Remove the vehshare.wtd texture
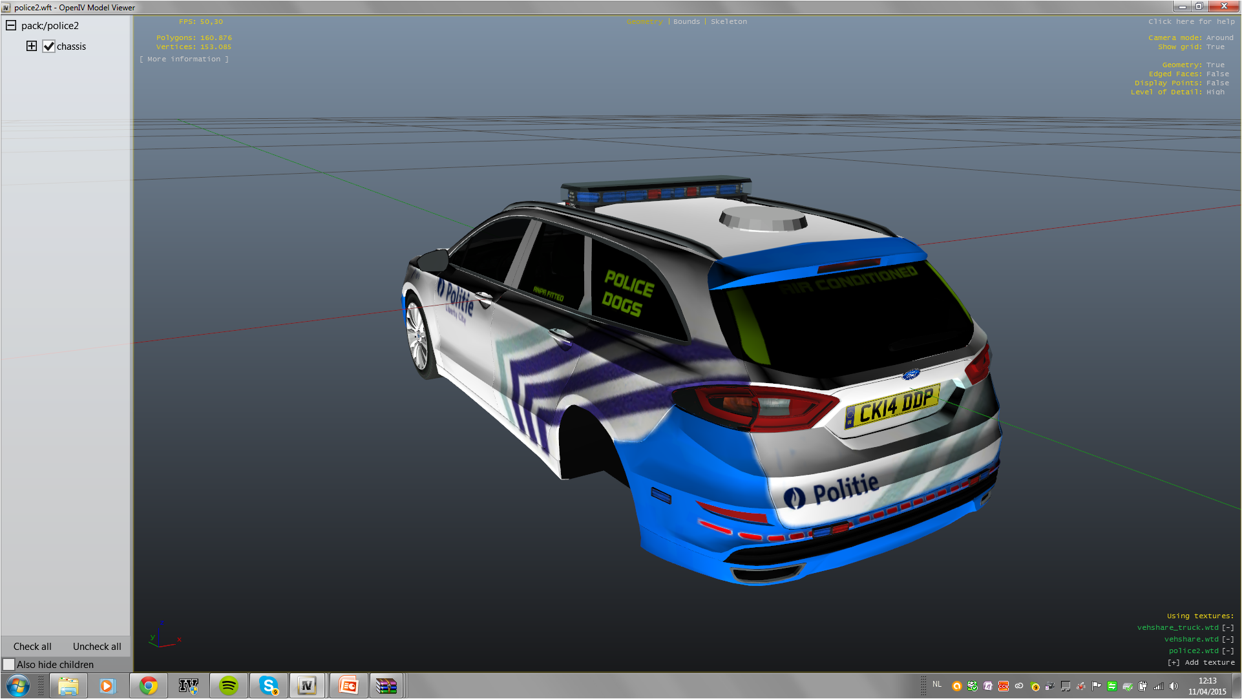This screenshot has height=699, width=1242. point(1228,639)
